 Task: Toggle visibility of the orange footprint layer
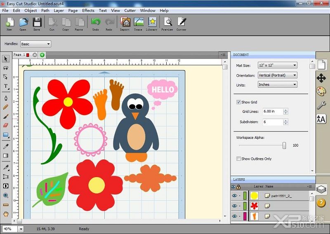(234, 216)
